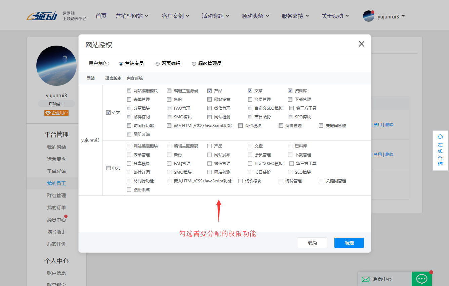The height and width of the screenshot is (286, 449).
Task: Confirm authorization with the 确定 button
Action: click(x=349, y=242)
